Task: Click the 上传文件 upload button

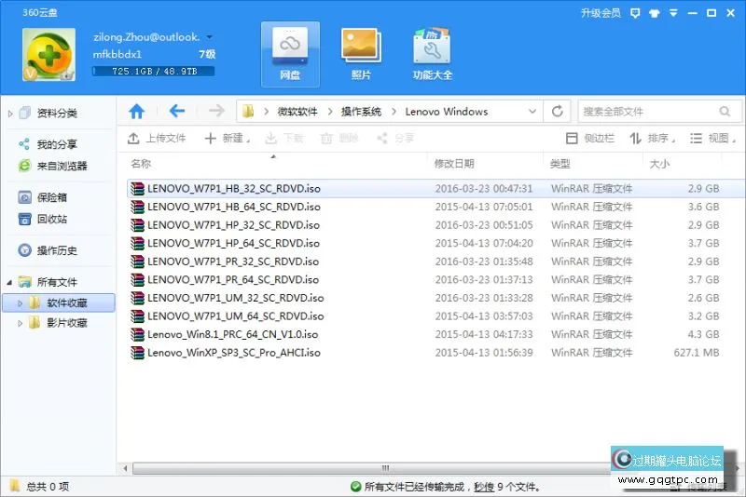Action: click(157, 138)
